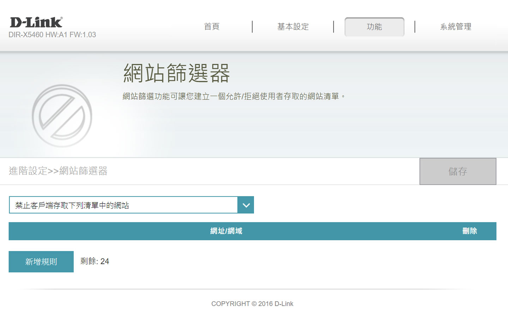Click the 網址/網域 column header
Viewport: 508px width, 315px height.
pyautogui.click(x=226, y=231)
